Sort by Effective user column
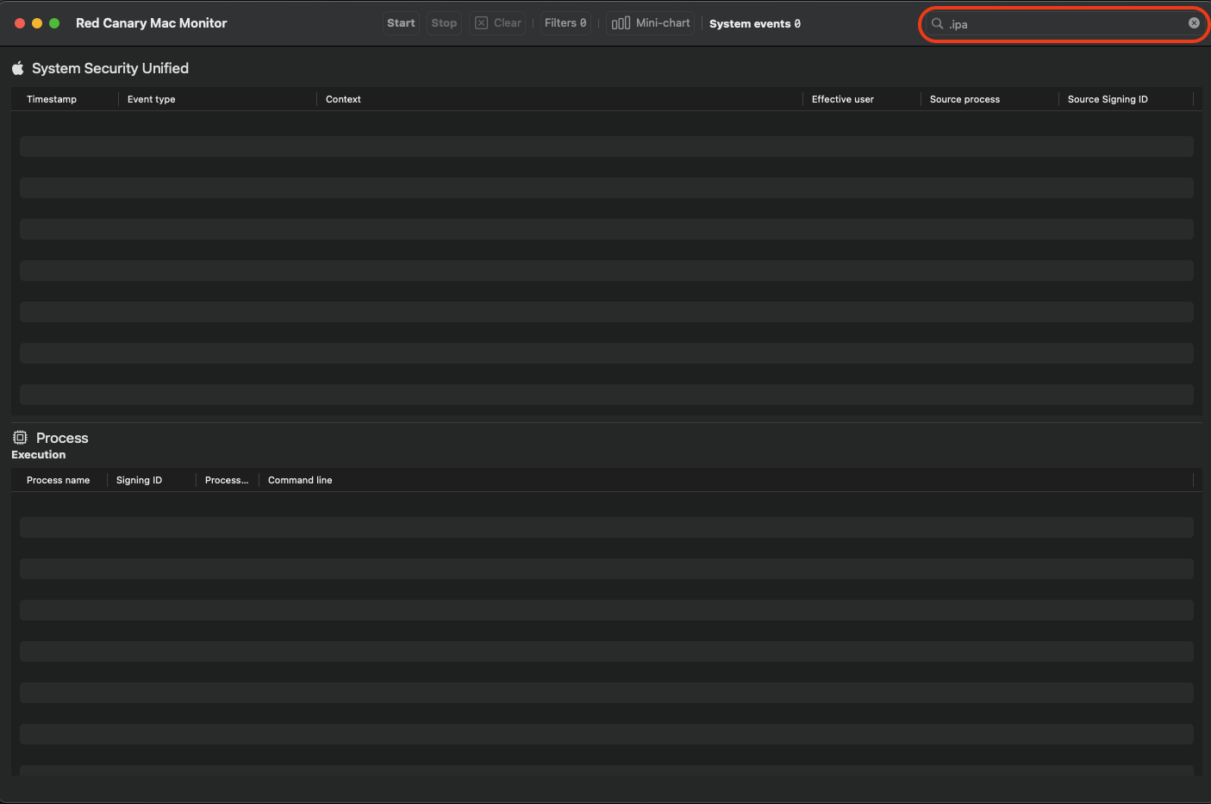 pos(843,99)
